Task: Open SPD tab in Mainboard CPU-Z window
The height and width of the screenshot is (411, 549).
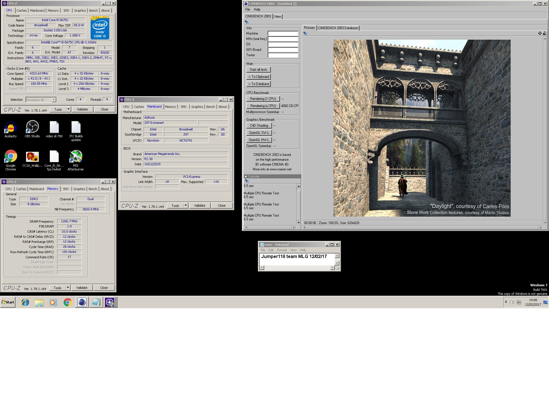Action: [x=184, y=107]
